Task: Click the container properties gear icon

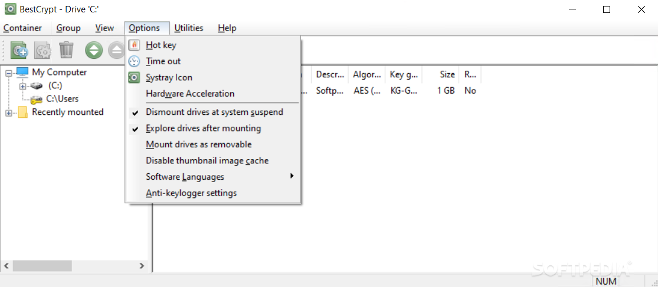Action: click(x=42, y=50)
